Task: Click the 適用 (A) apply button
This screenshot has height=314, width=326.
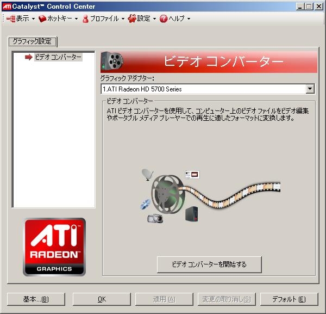Action: pos(164,299)
